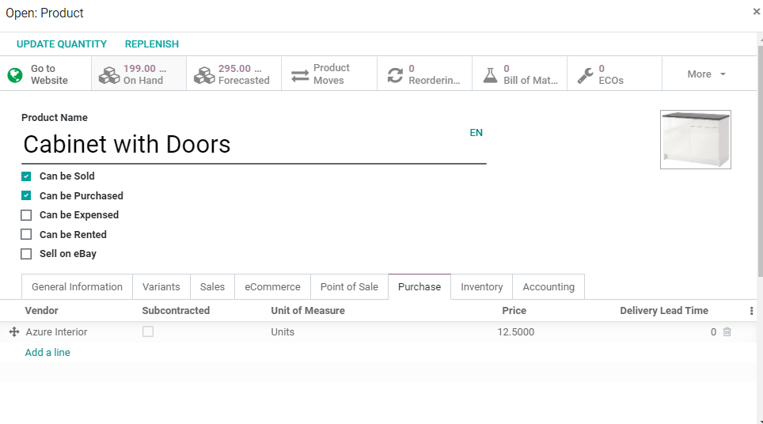This screenshot has width=763, height=424.
Task: Uncheck Can be Purchased
Action: click(26, 195)
